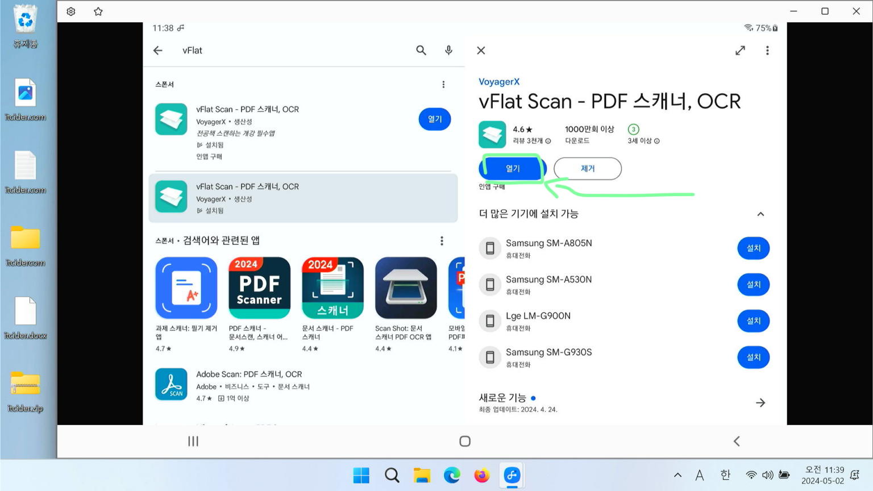Close the app detail panel with X
The image size is (873, 491).
tap(481, 51)
